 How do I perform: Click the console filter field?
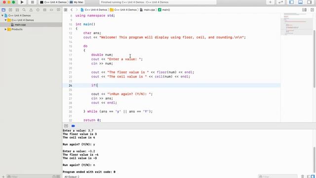click(277, 177)
